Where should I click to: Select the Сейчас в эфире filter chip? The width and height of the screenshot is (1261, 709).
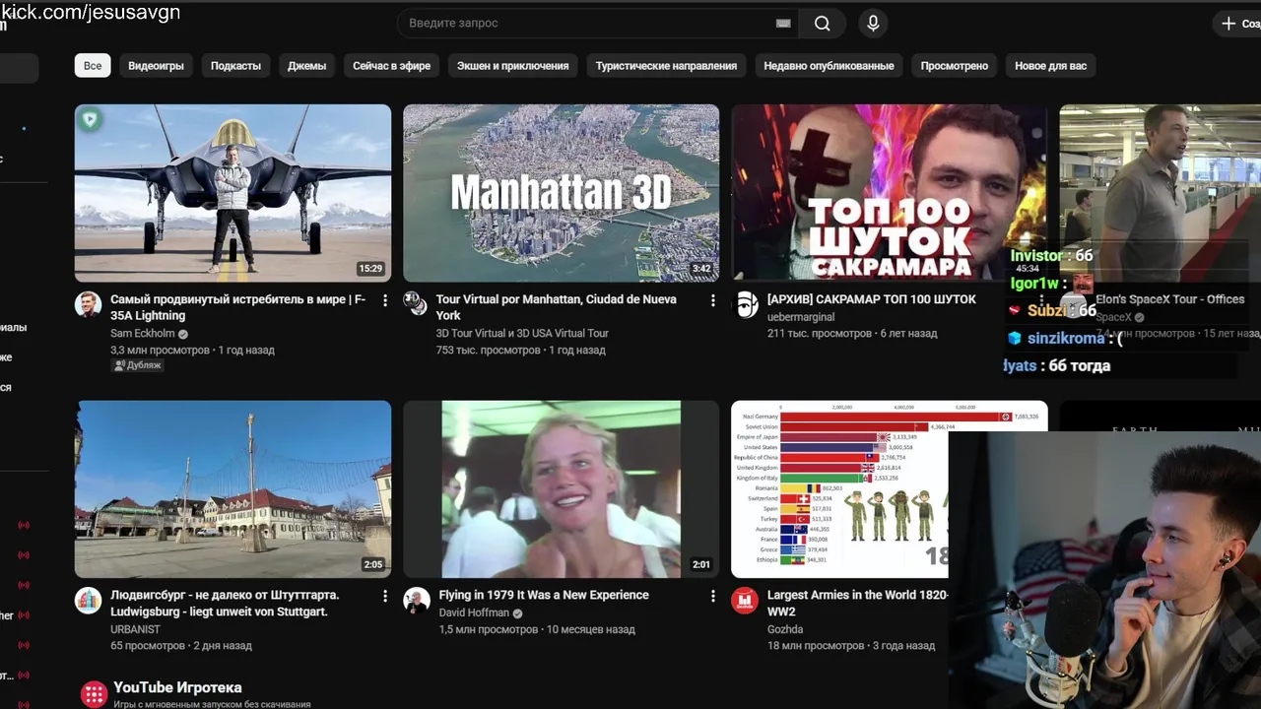click(391, 66)
